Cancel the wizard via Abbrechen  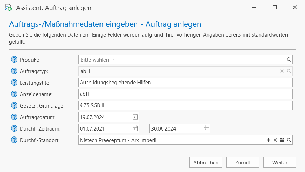click(206, 162)
